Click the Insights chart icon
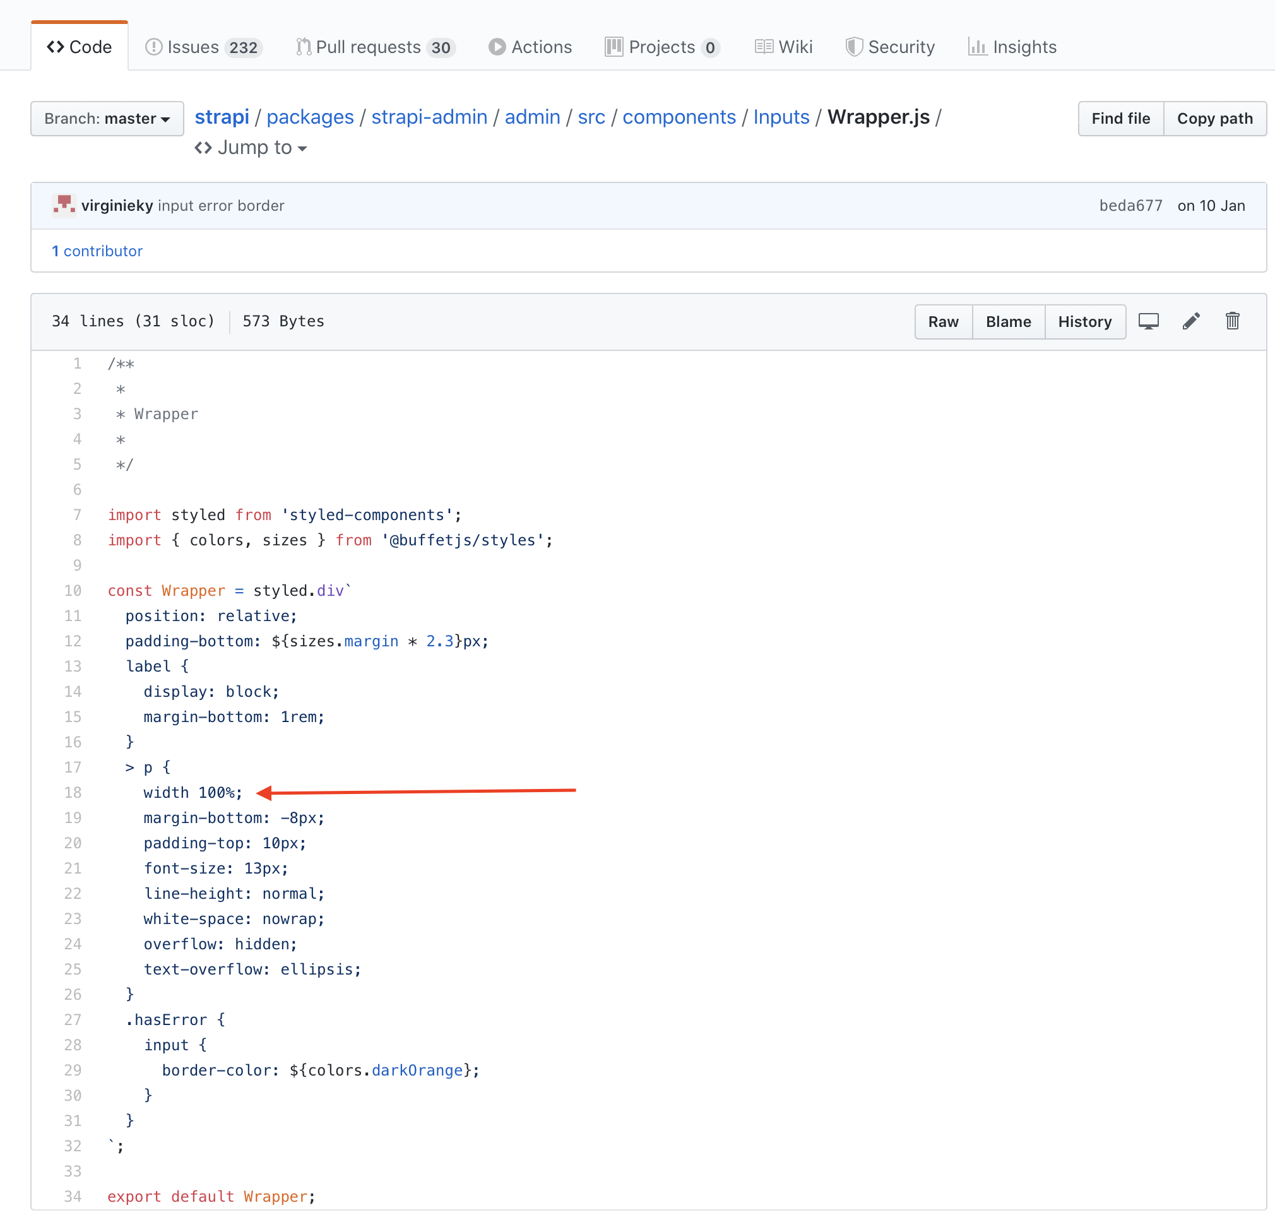The height and width of the screenshot is (1227, 1275). (978, 46)
